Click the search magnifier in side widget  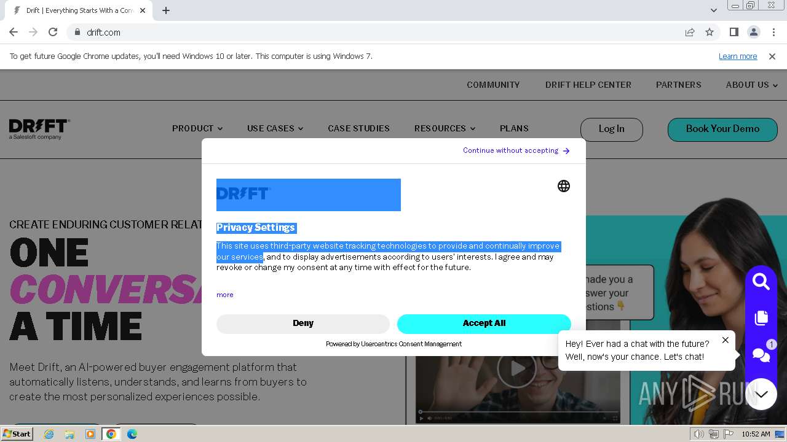pos(761,282)
